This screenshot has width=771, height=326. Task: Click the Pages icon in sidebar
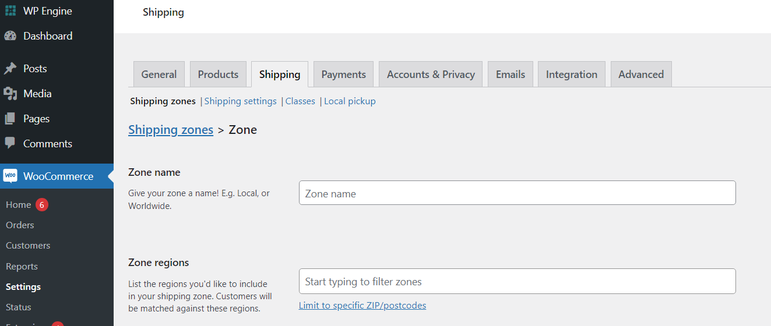tap(10, 119)
